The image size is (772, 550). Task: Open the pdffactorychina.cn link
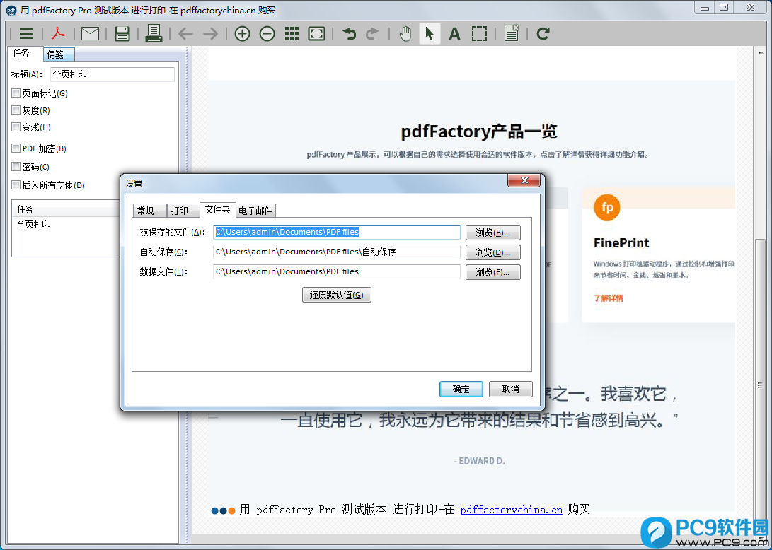(511, 510)
